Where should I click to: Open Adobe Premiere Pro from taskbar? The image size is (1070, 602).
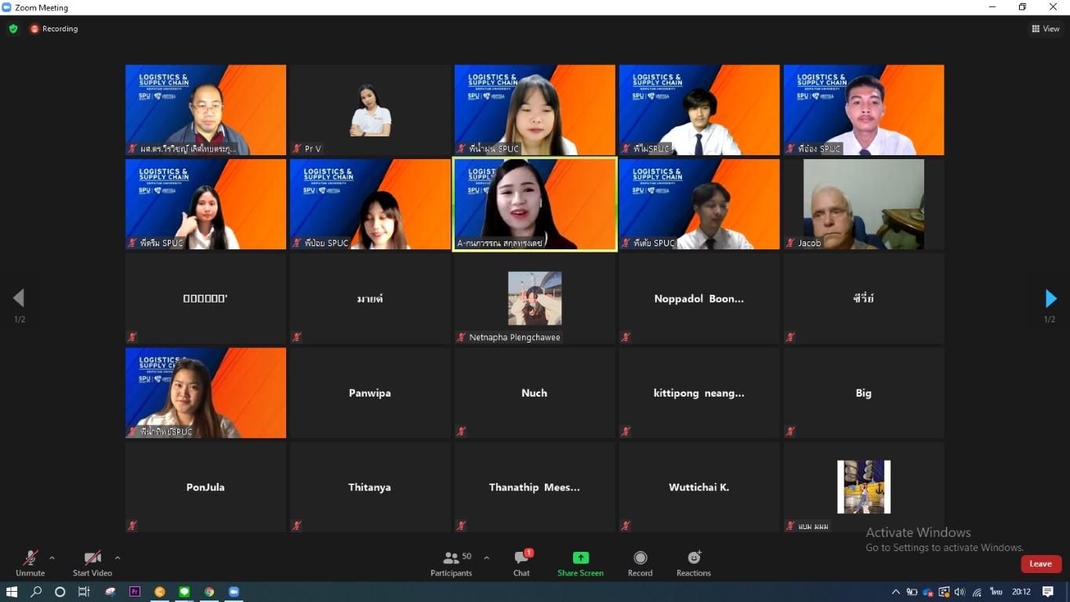135,592
